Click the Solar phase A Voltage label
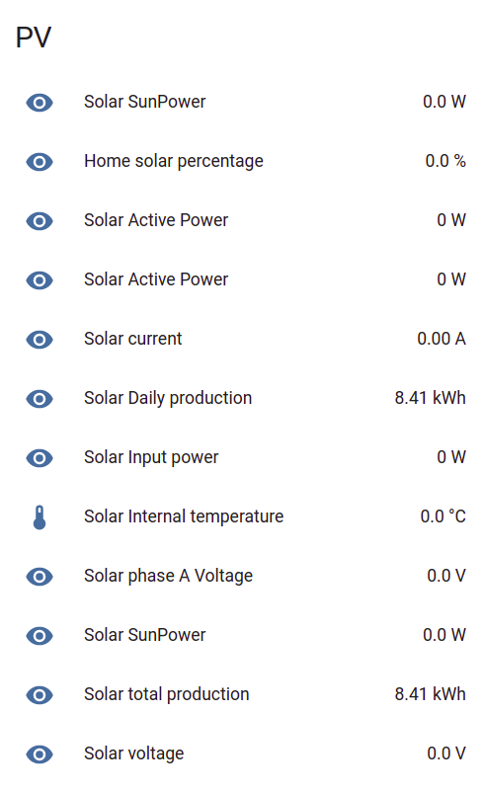The height and width of the screenshot is (792, 482). pyautogui.click(x=168, y=576)
